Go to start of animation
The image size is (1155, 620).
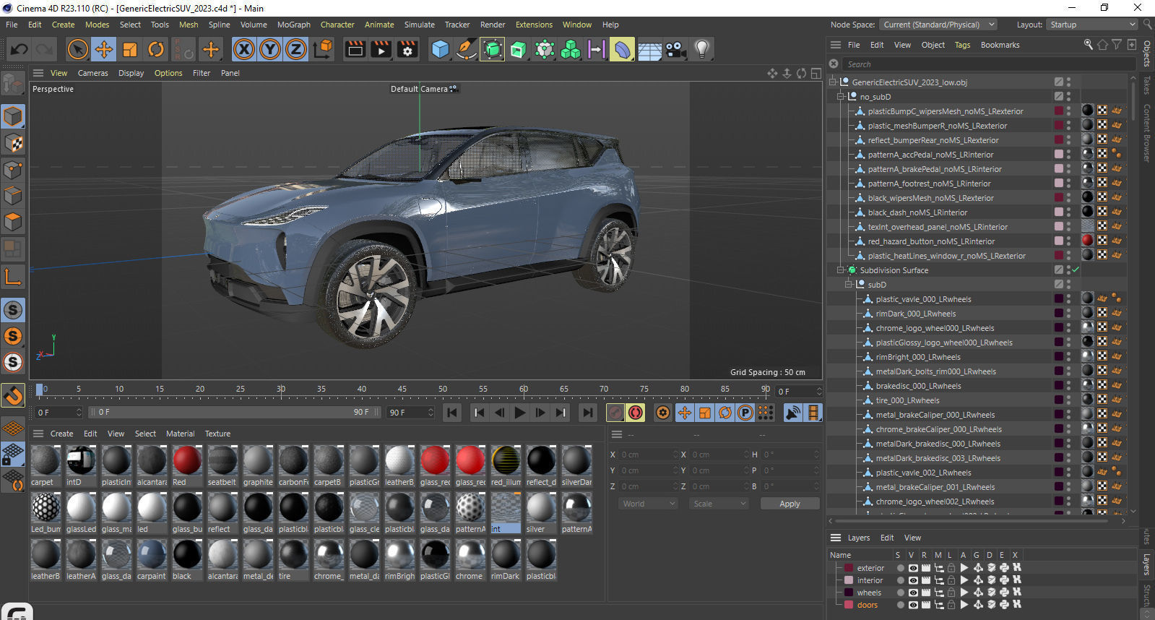(x=452, y=413)
